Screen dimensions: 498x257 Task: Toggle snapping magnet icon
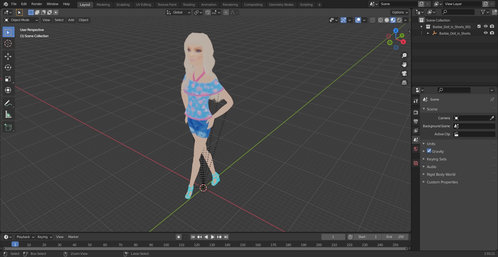pyautogui.click(x=208, y=12)
